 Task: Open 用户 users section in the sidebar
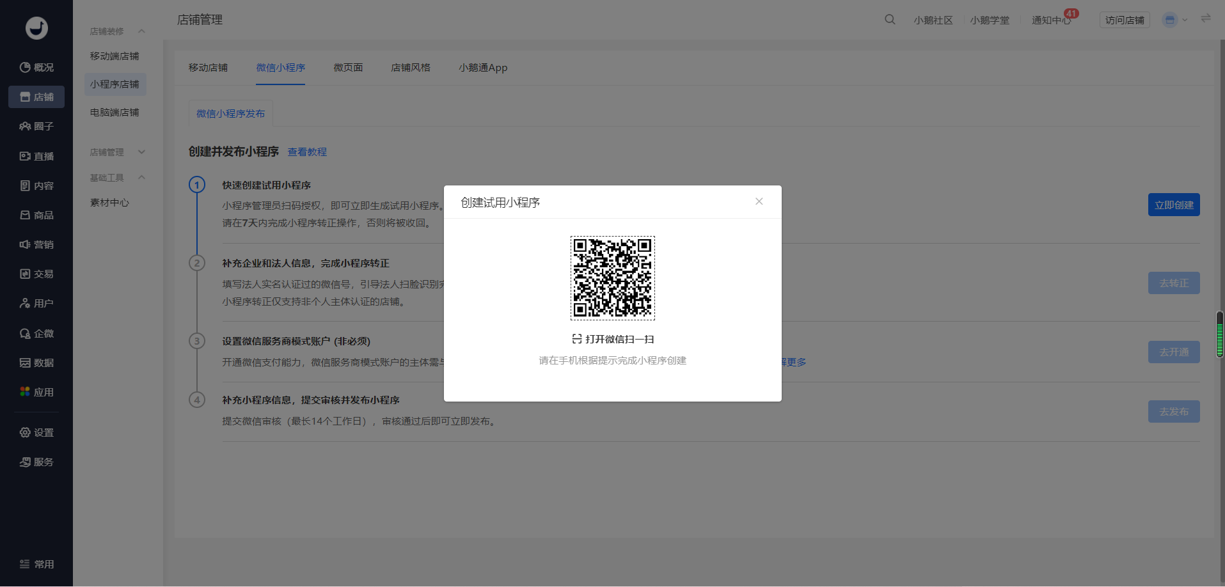pos(36,303)
